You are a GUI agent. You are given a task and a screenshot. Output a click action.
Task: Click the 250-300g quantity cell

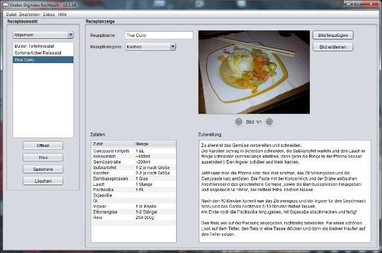click(155, 217)
